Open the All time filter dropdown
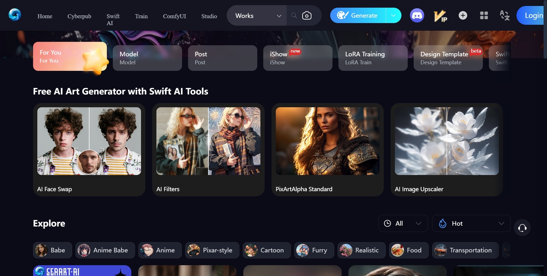 point(403,223)
